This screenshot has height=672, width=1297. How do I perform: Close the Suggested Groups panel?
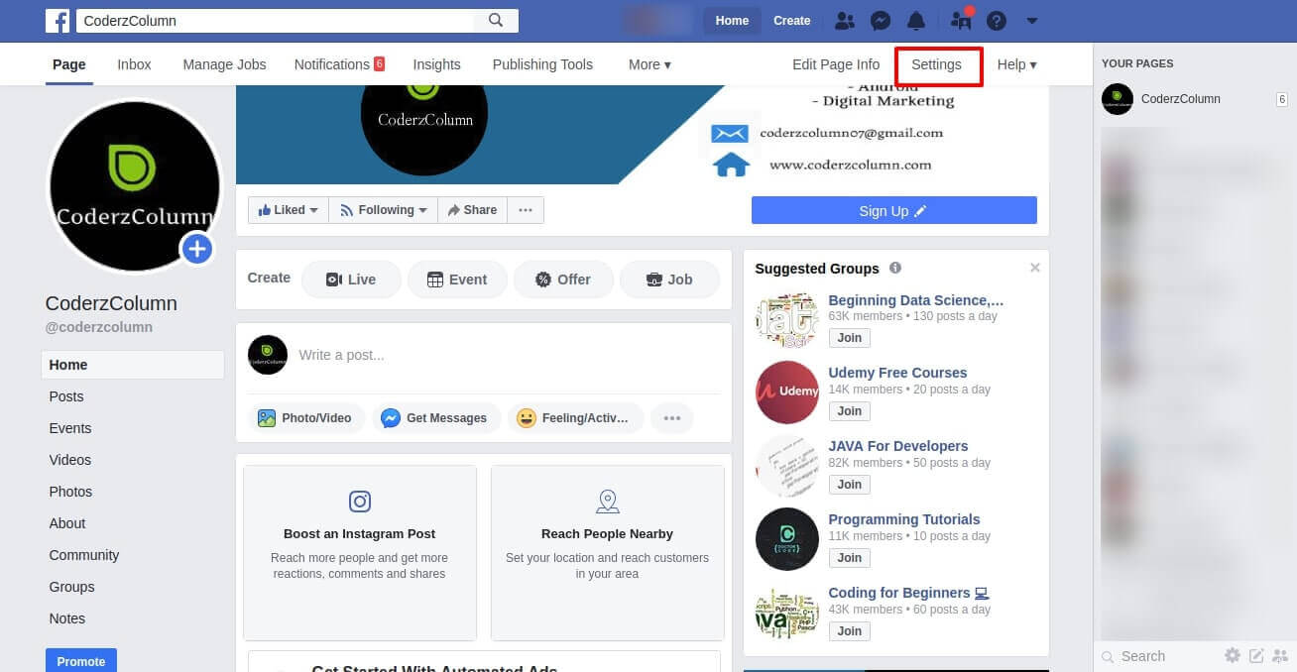tap(1035, 268)
